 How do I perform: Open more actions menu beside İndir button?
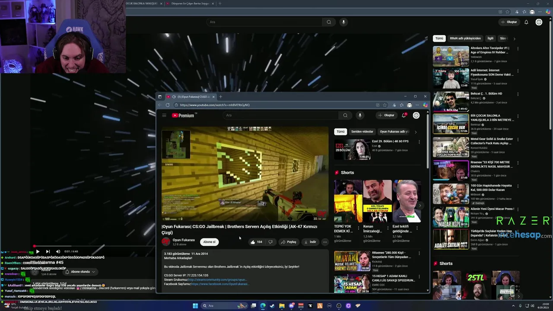coord(325,242)
